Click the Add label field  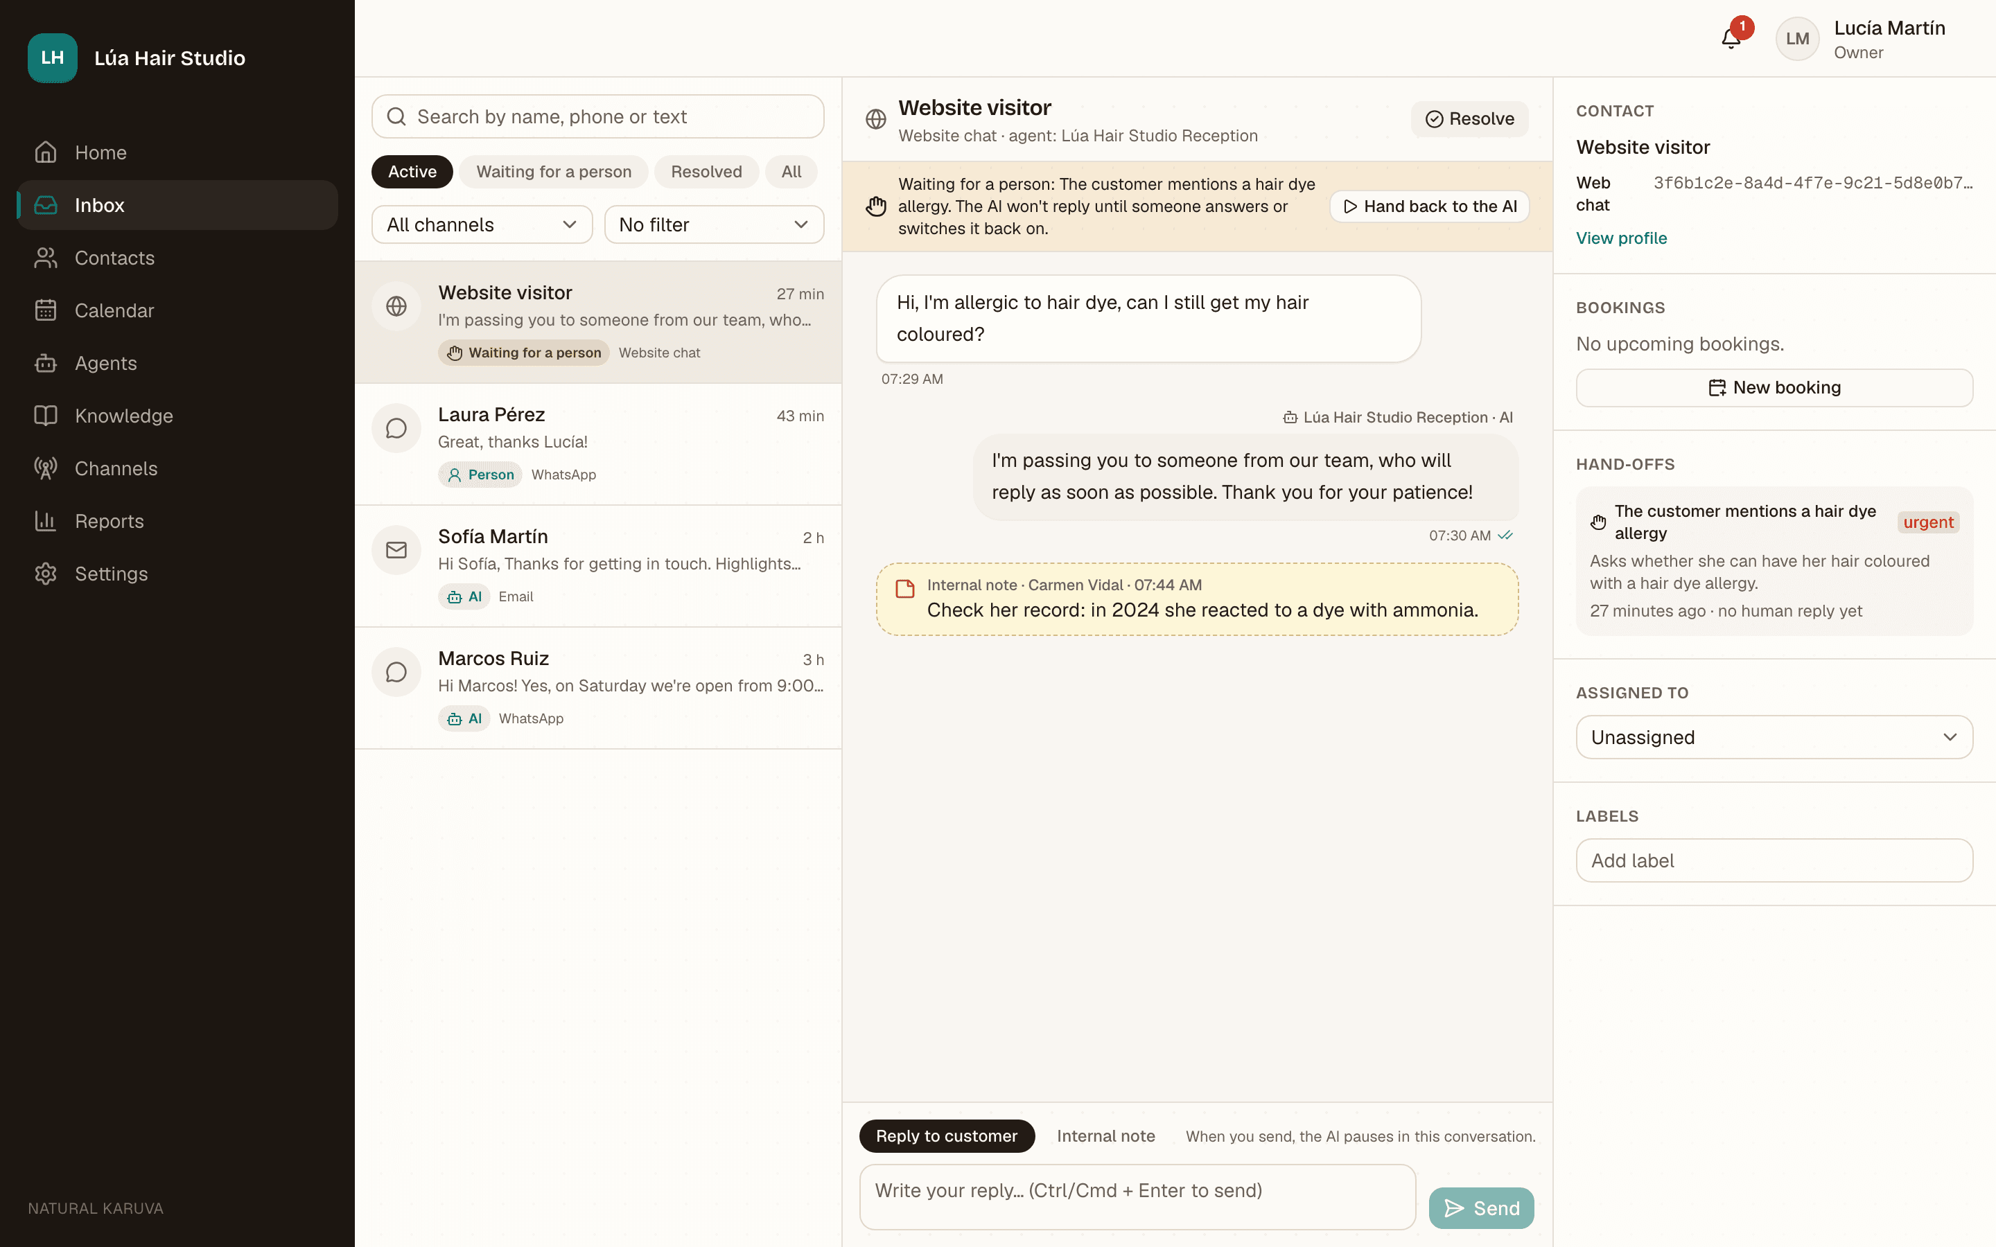tap(1774, 860)
